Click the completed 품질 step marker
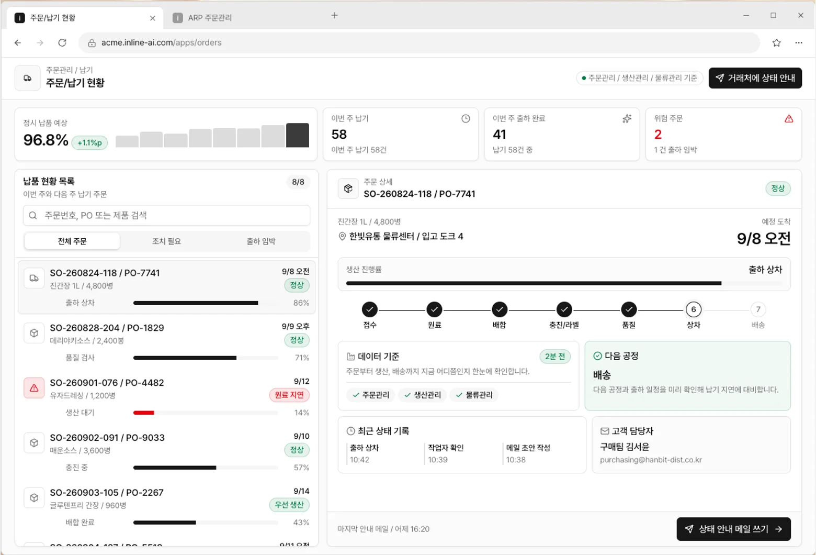The width and height of the screenshot is (816, 555). coord(629,309)
